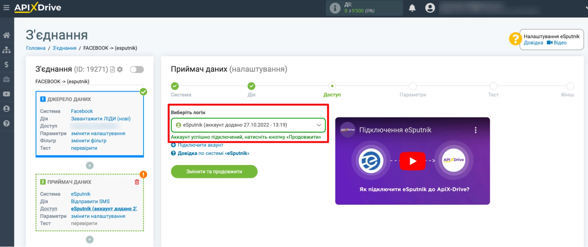
Task: Click Facebook source system link
Action: [82, 111]
